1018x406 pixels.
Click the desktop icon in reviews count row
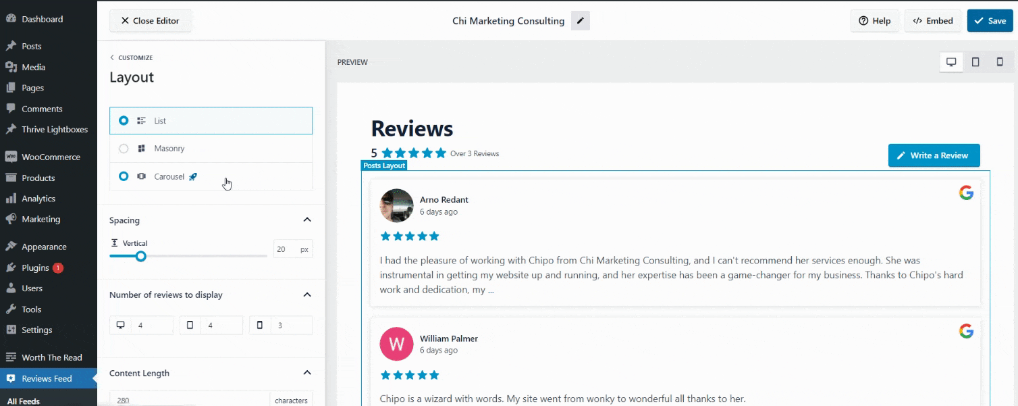(x=121, y=325)
